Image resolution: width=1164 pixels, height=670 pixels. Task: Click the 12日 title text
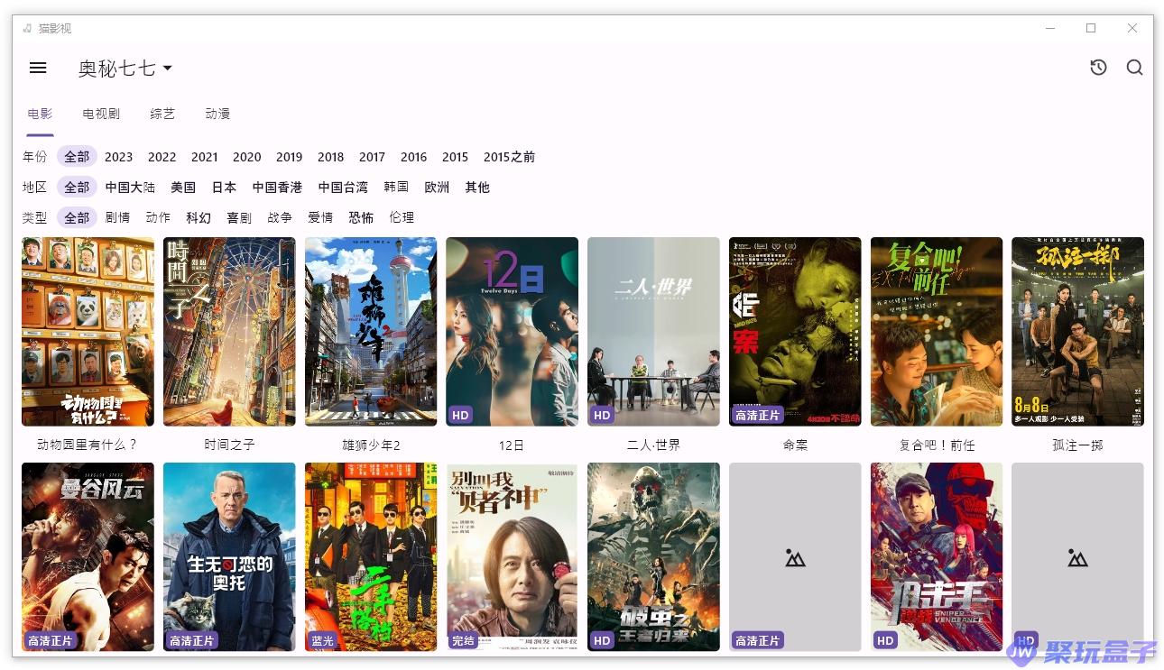point(512,445)
